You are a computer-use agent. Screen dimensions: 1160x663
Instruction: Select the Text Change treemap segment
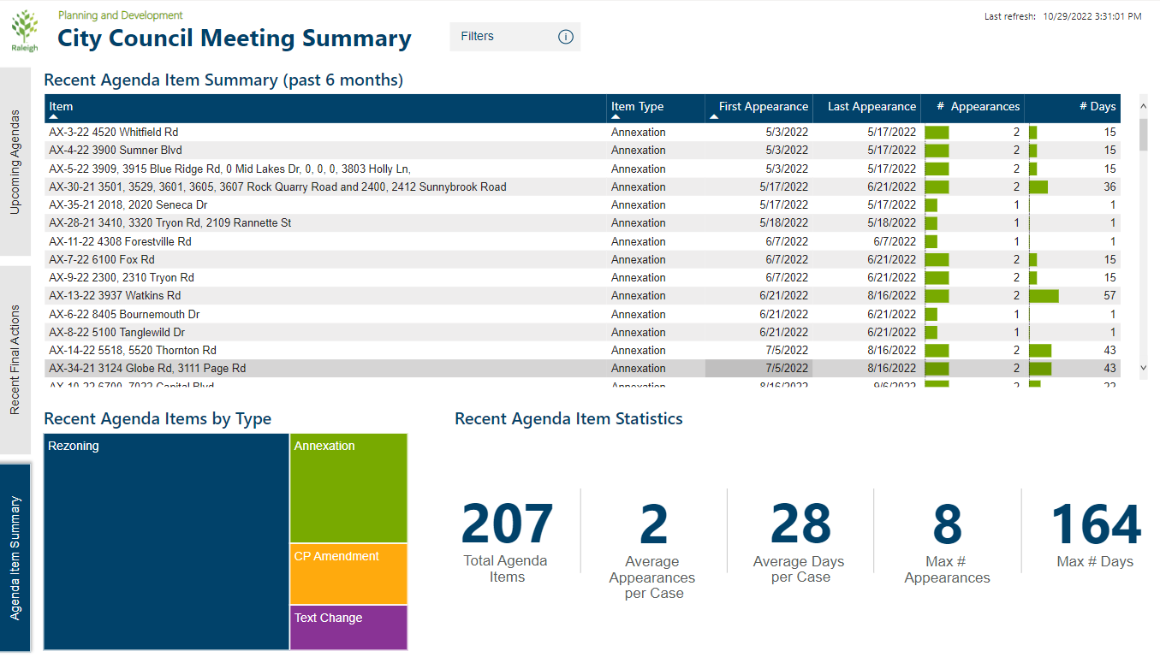(x=348, y=627)
